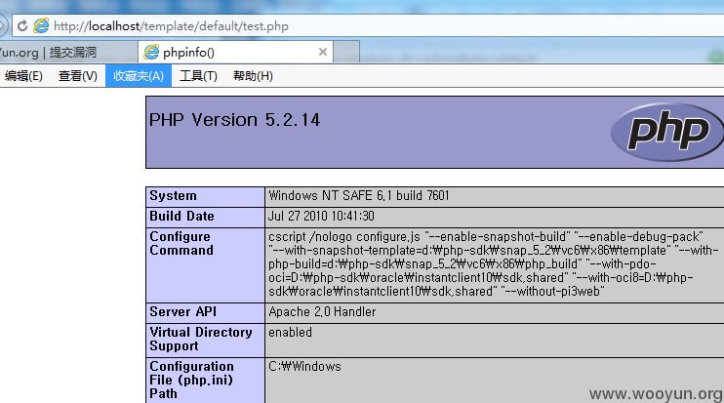Select the phpinfo() tab
The width and height of the screenshot is (724, 403).
coord(235,52)
